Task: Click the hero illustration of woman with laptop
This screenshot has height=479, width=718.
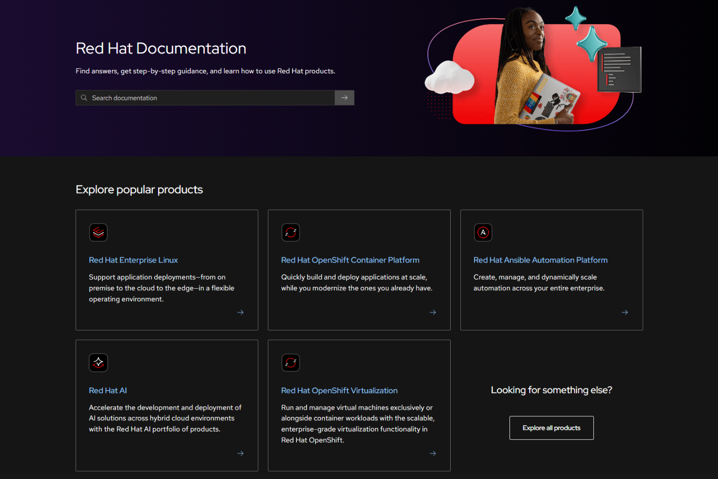Action: click(534, 69)
